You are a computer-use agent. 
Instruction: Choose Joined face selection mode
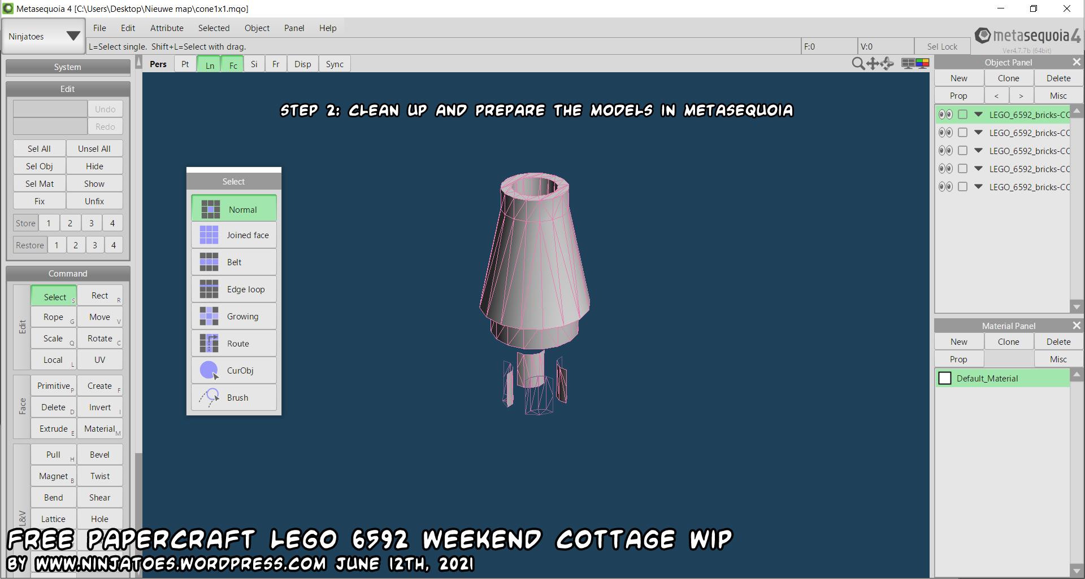pos(234,235)
